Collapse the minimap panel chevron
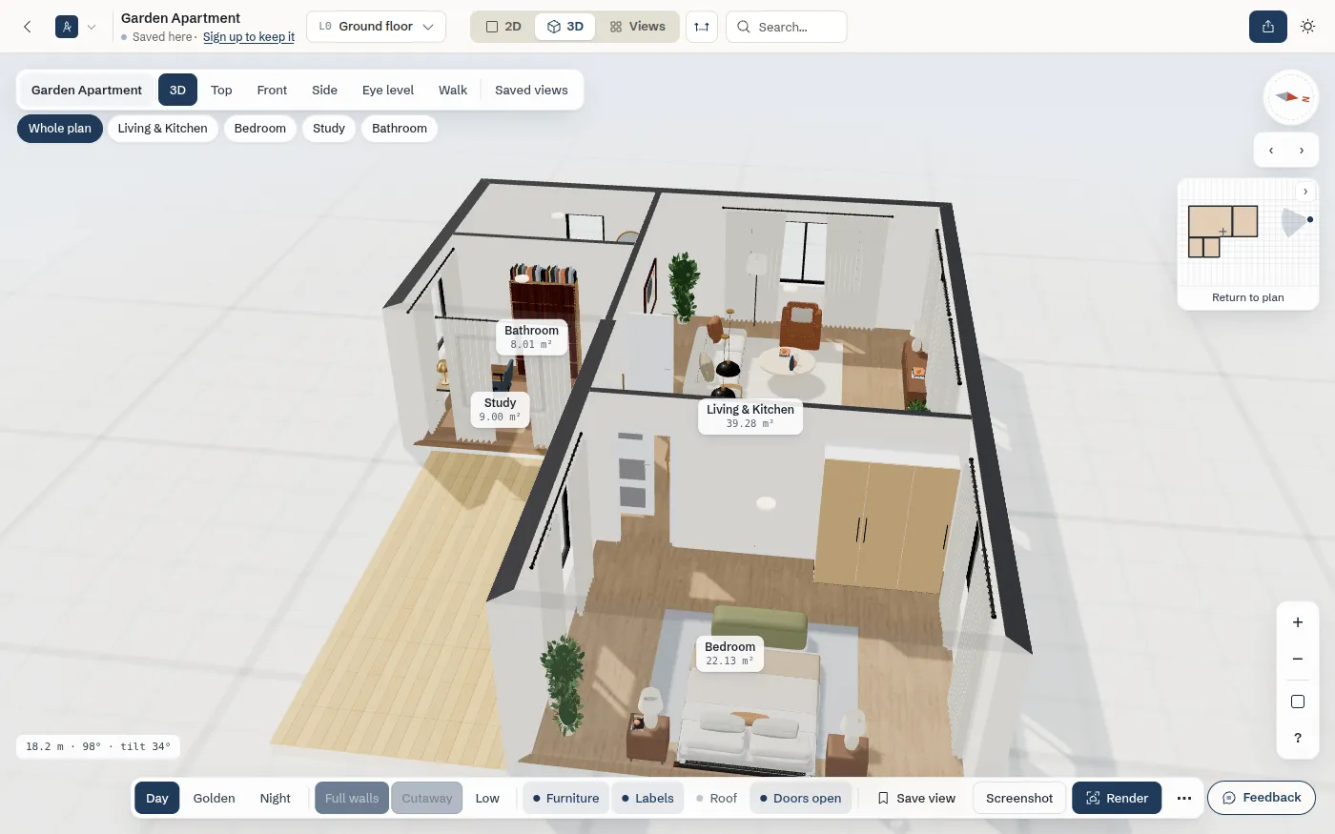This screenshot has height=834, width=1335. tap(1305, 192)
